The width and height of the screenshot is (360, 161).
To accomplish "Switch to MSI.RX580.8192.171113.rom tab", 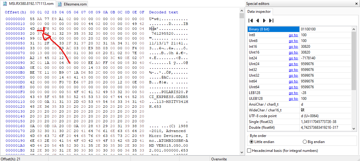I will pos(28,4).
